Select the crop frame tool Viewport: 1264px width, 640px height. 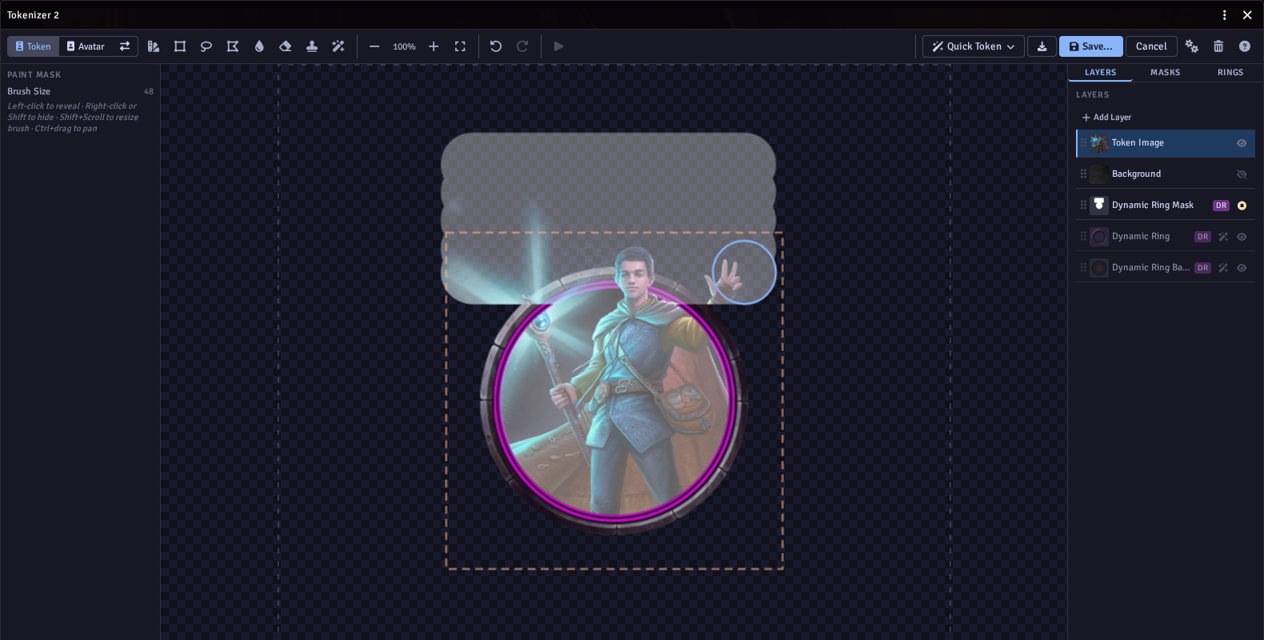pos(180,46)
